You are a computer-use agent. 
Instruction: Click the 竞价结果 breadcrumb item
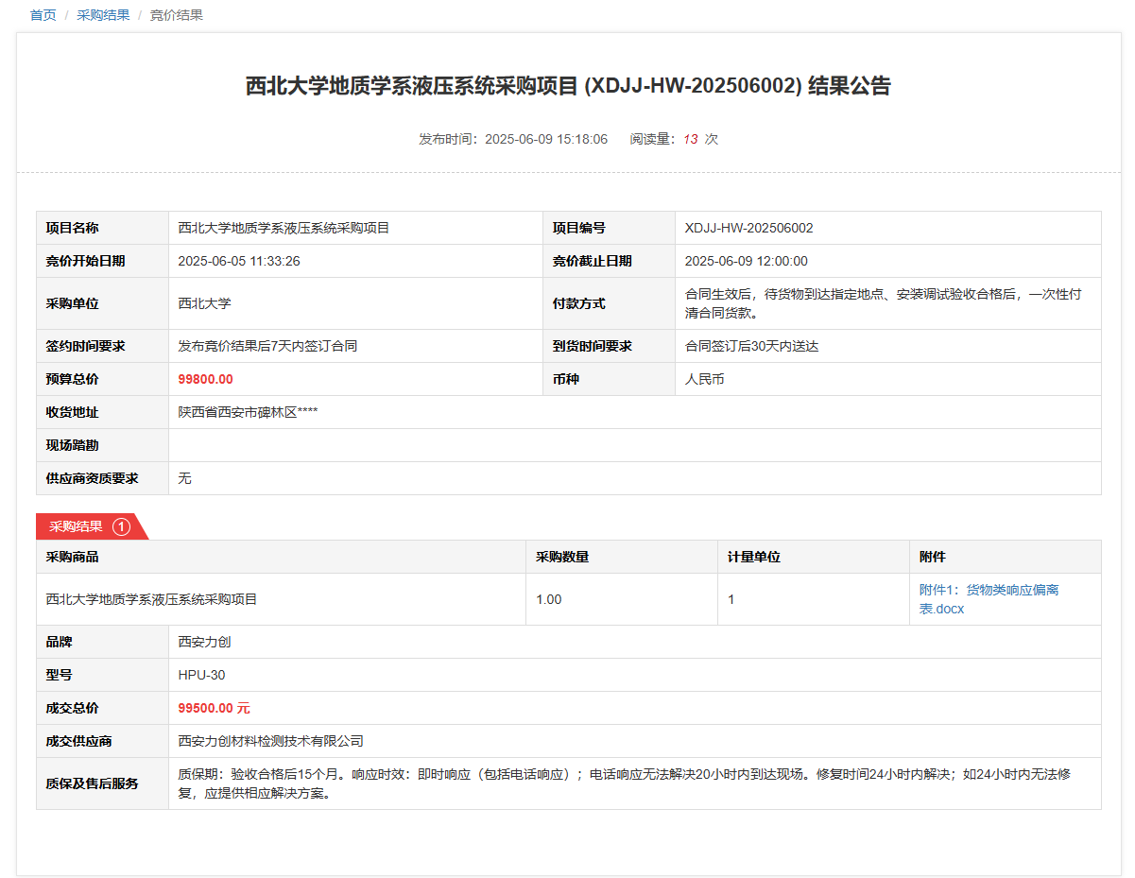coord(176,15)
